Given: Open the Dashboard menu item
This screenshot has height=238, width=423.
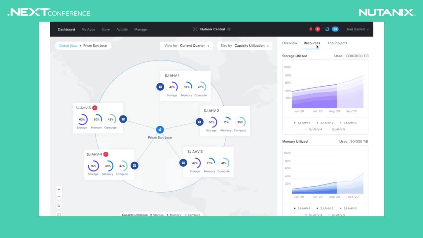Looking at the screenshot, I should (x=66, y=29).
